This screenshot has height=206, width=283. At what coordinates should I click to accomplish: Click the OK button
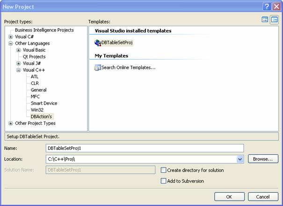click(x=229, y=197)
